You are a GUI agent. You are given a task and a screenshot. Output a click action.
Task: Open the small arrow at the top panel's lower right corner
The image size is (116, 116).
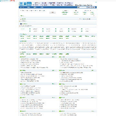click(94, 16)
